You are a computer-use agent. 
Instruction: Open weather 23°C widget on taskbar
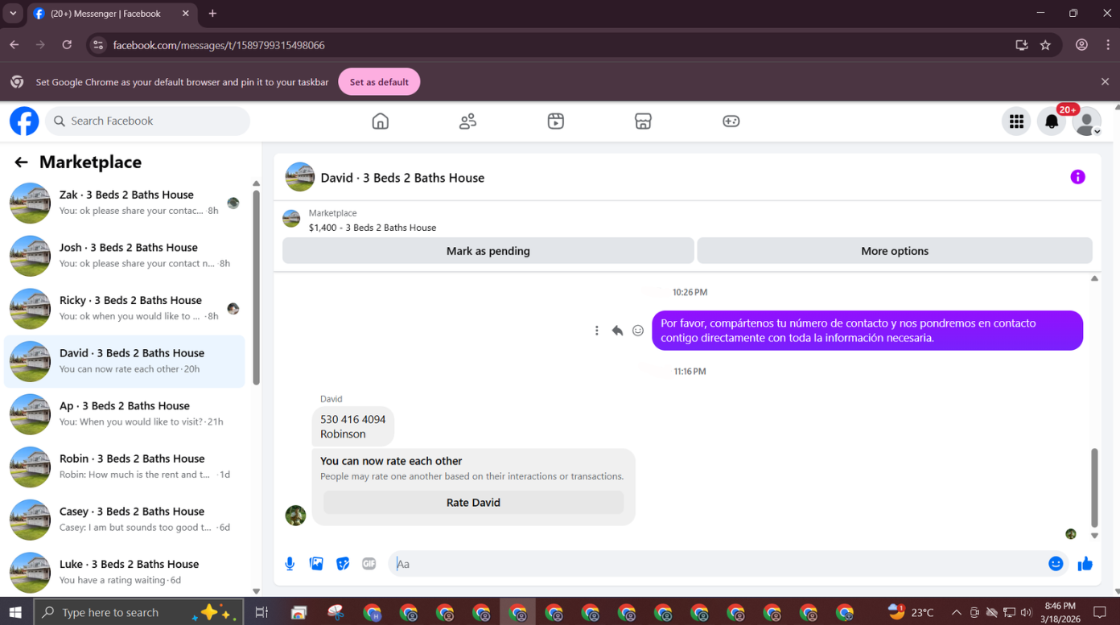coord(910,612)
